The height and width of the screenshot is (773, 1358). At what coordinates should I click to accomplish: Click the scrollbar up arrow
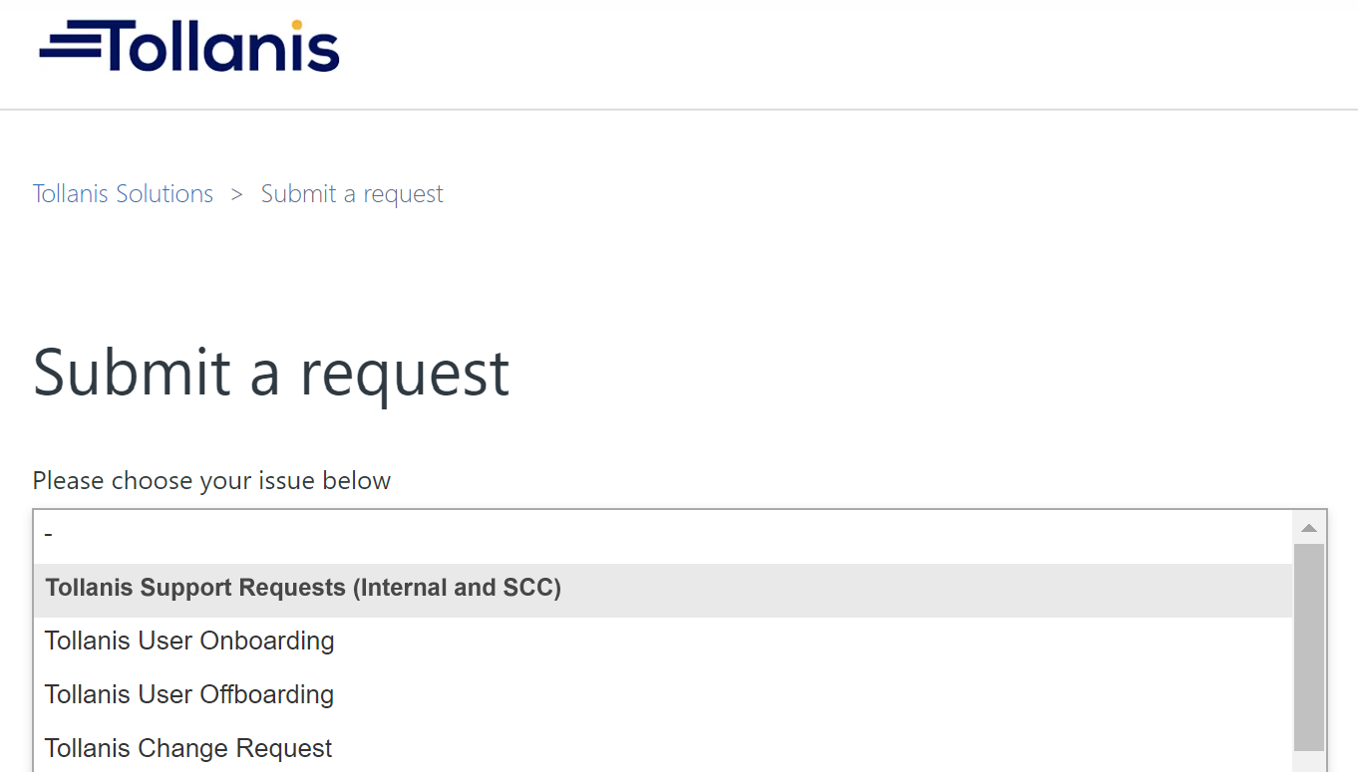coord(1309,526)
